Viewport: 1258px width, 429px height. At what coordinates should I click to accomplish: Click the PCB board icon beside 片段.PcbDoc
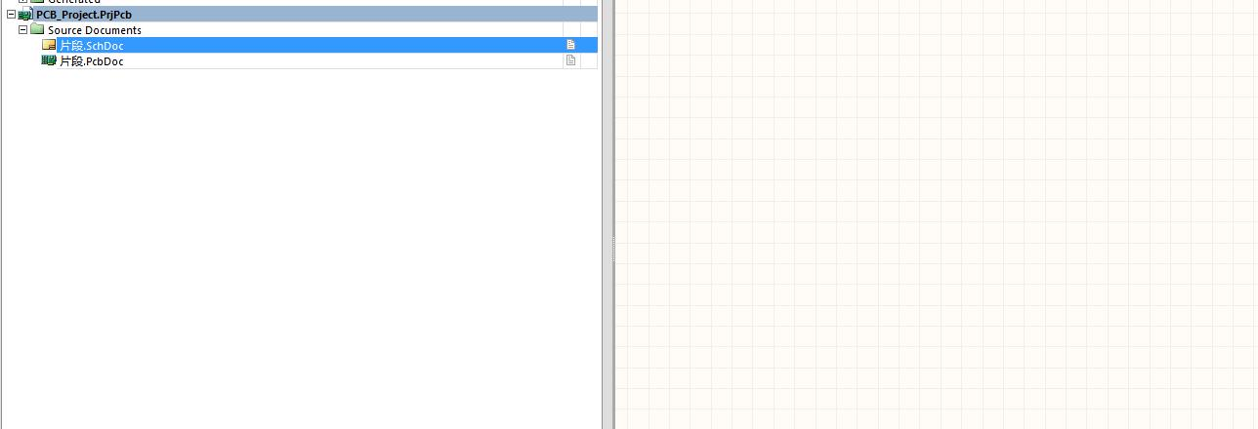(49, 60)
